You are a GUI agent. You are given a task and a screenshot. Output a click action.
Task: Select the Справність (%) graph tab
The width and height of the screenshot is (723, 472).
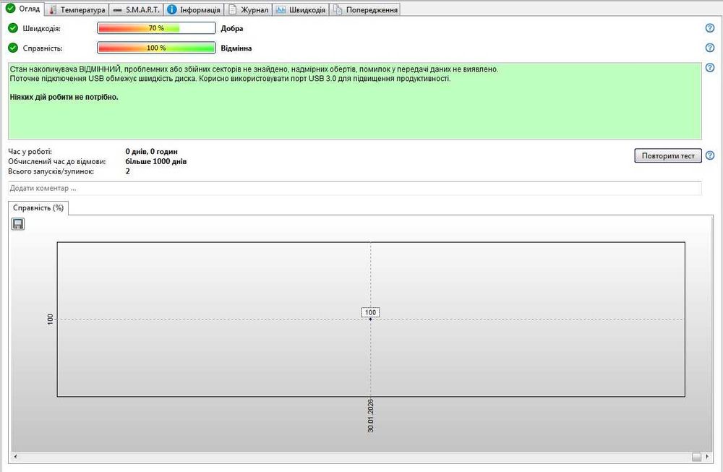pyautogui.click(x=38, y=208)
